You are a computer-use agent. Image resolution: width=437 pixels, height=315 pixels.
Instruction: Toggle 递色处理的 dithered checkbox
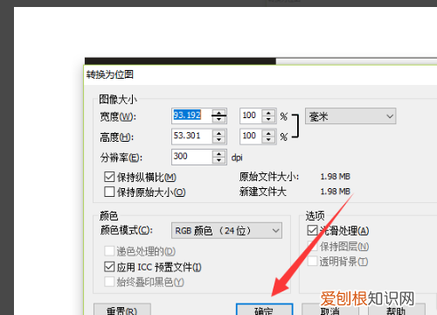(109, 251)
